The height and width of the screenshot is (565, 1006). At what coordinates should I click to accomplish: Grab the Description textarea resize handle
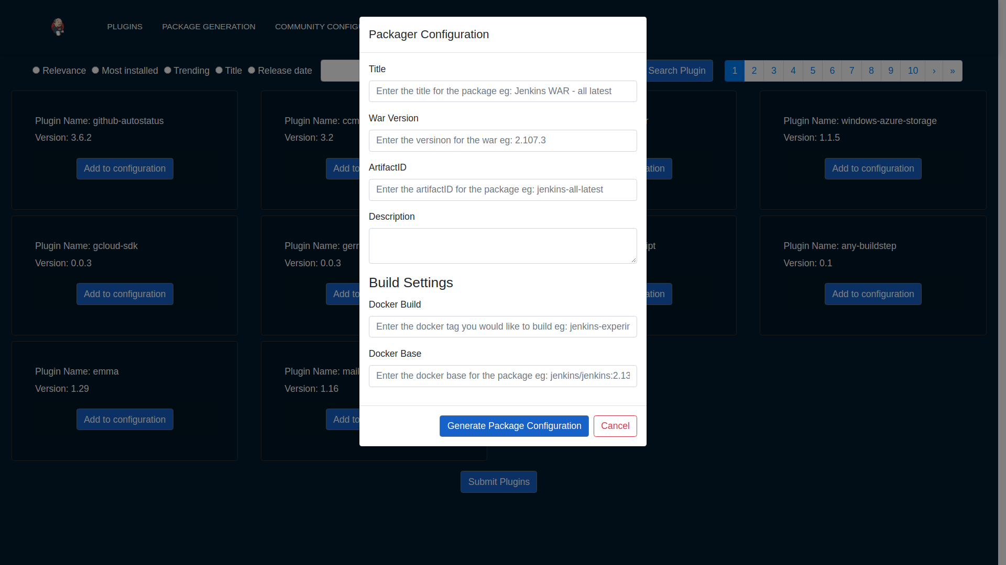click(x=633, y=259)
